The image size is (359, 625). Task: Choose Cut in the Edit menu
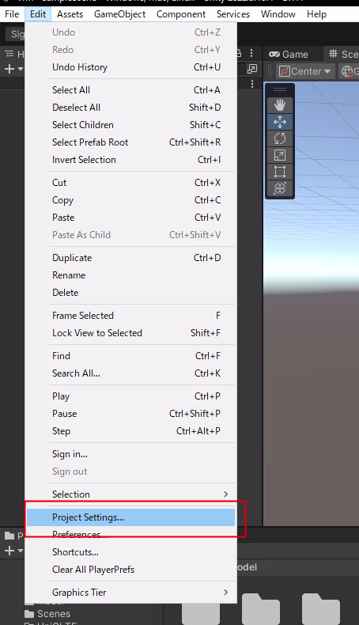pyautogui.click(x=130, y=183)
